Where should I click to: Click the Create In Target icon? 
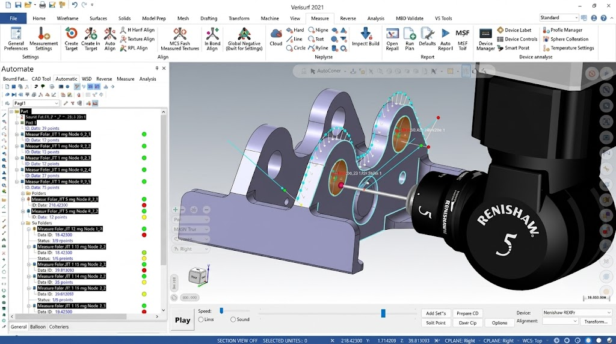tap(91, 38)
